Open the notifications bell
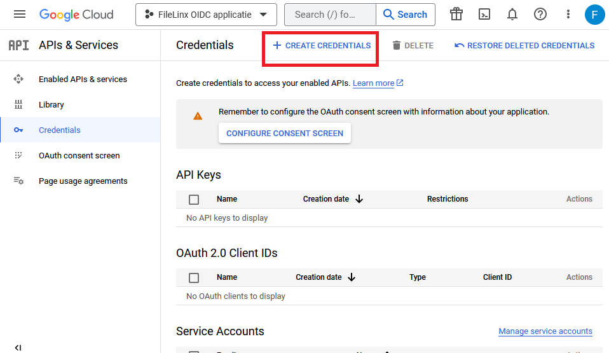This screenshot has width=609, height=353. coord(512,15)
